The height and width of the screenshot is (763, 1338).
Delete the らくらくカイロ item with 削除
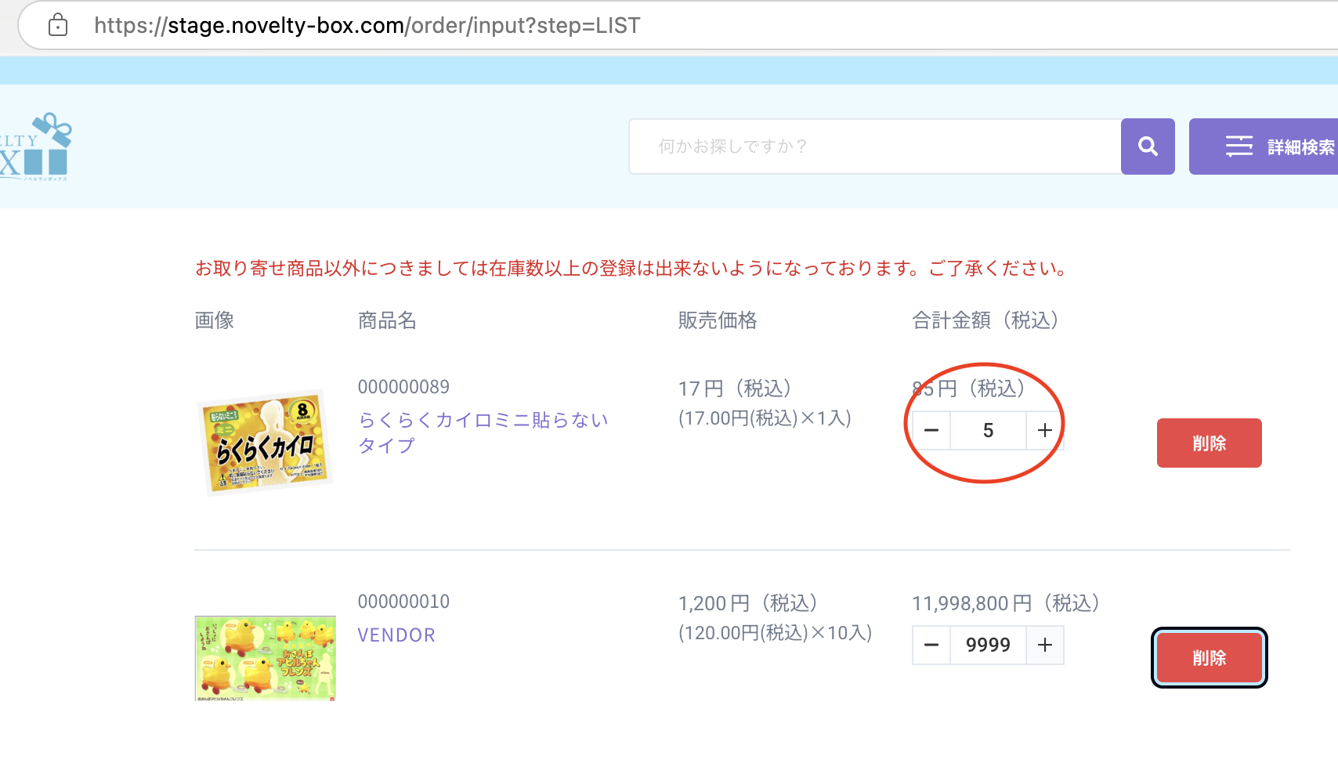(x=1209, y=443)
